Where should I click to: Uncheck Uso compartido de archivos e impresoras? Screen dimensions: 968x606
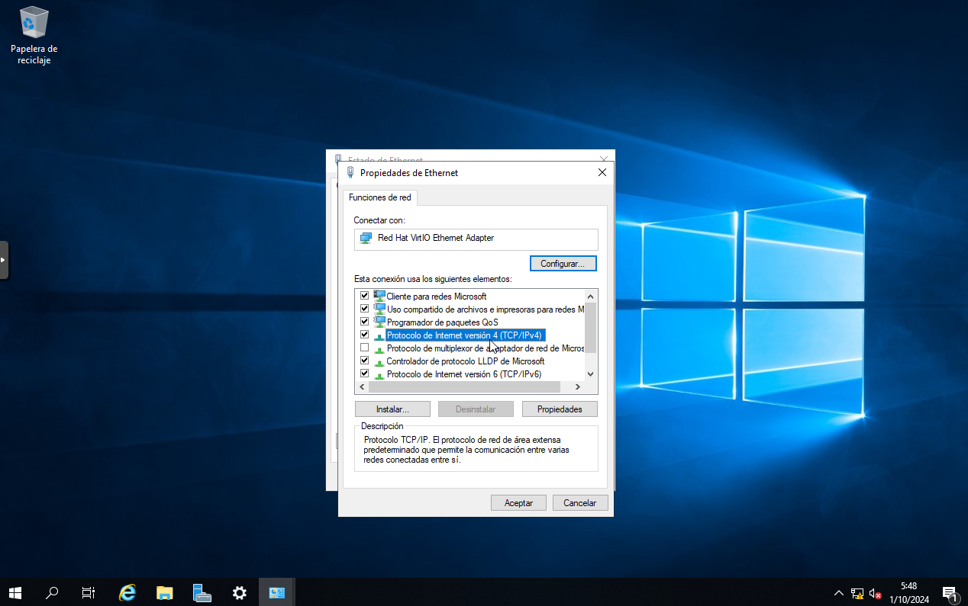[x=365, y=309]
